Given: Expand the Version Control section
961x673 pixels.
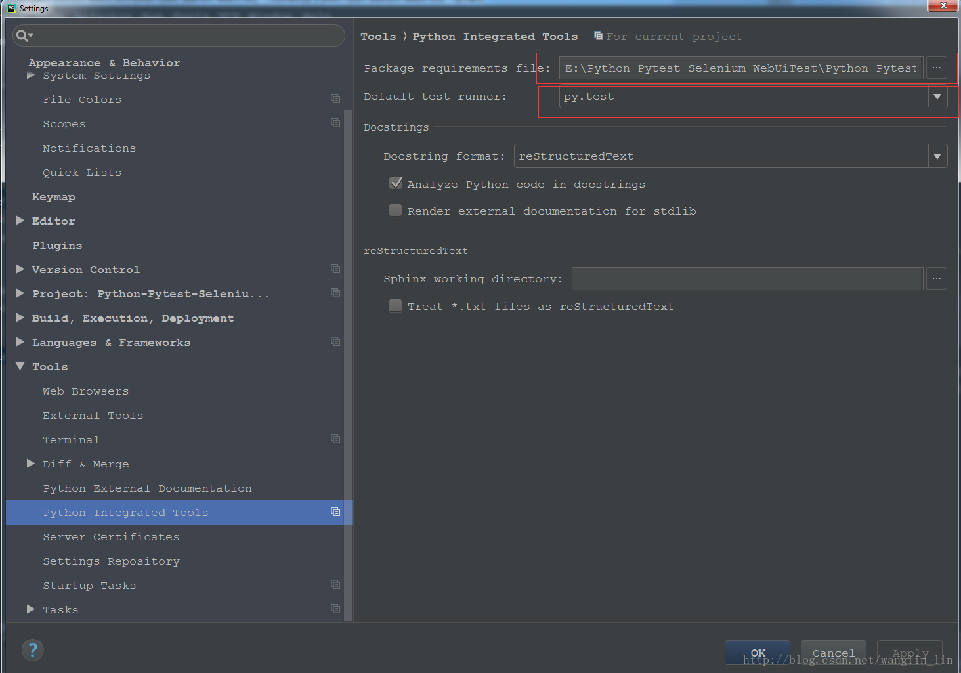Looking at the screenshot, I should (x=20, y=269).
